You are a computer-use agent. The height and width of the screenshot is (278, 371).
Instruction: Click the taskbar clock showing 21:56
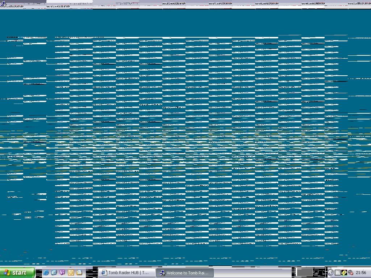pos(361,273)
